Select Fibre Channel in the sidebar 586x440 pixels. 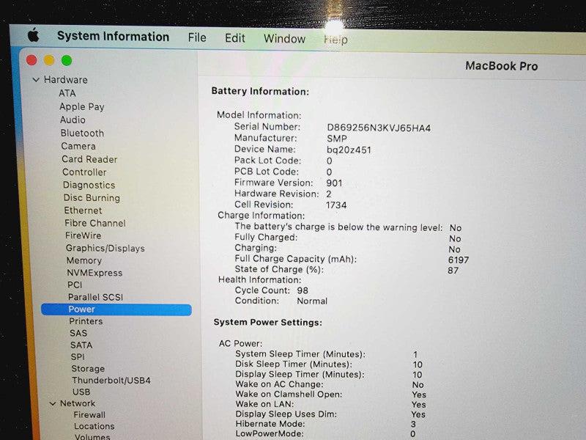tap(95, 223)
